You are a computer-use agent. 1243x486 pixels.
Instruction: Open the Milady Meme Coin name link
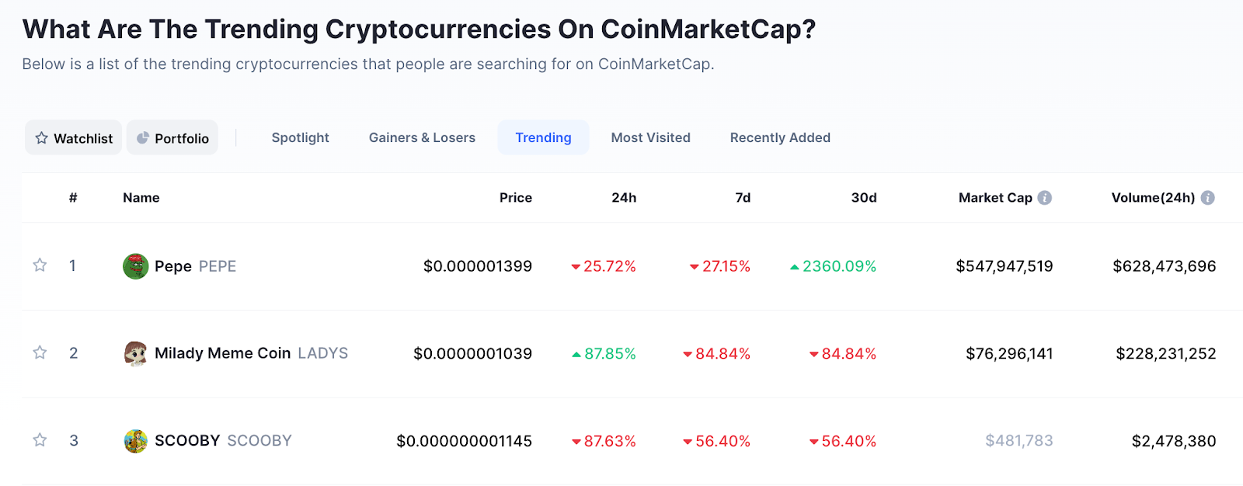coord(223,353)
